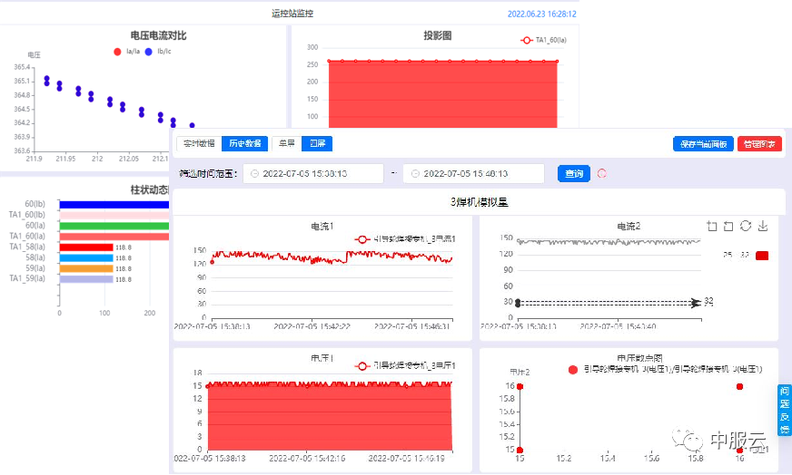Viewport: 792px width, 475px height.
Task: Click the zoom reset icon in 电流2 chart
Action: point(728,227)
